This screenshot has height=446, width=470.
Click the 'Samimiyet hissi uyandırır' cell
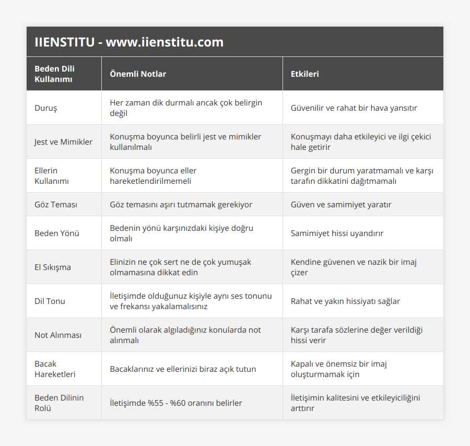click(x=337, y=233)
